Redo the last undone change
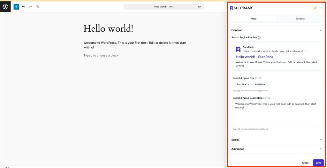 (x=31, y=7)
